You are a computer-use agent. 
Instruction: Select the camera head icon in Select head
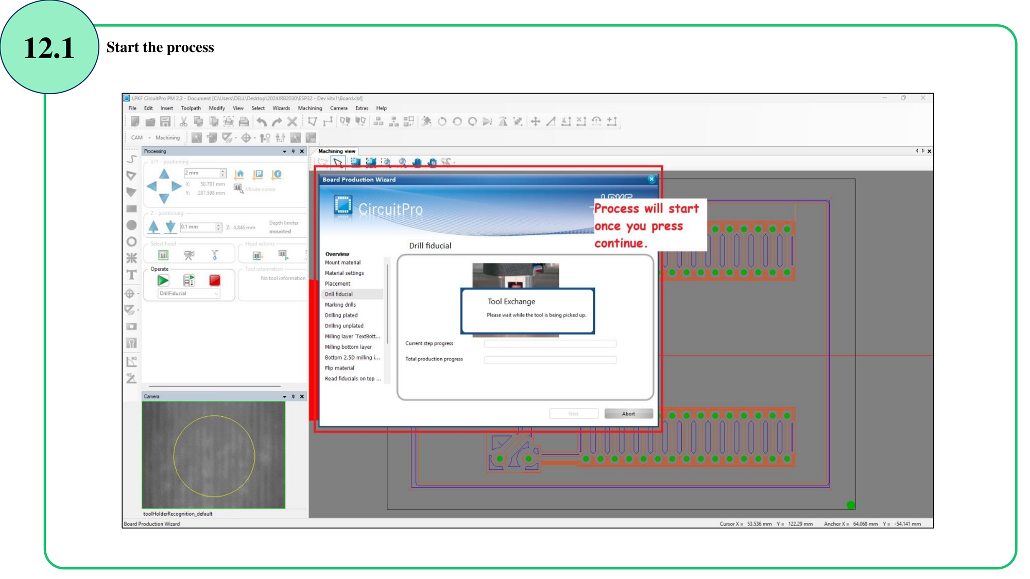pos(189,255)
